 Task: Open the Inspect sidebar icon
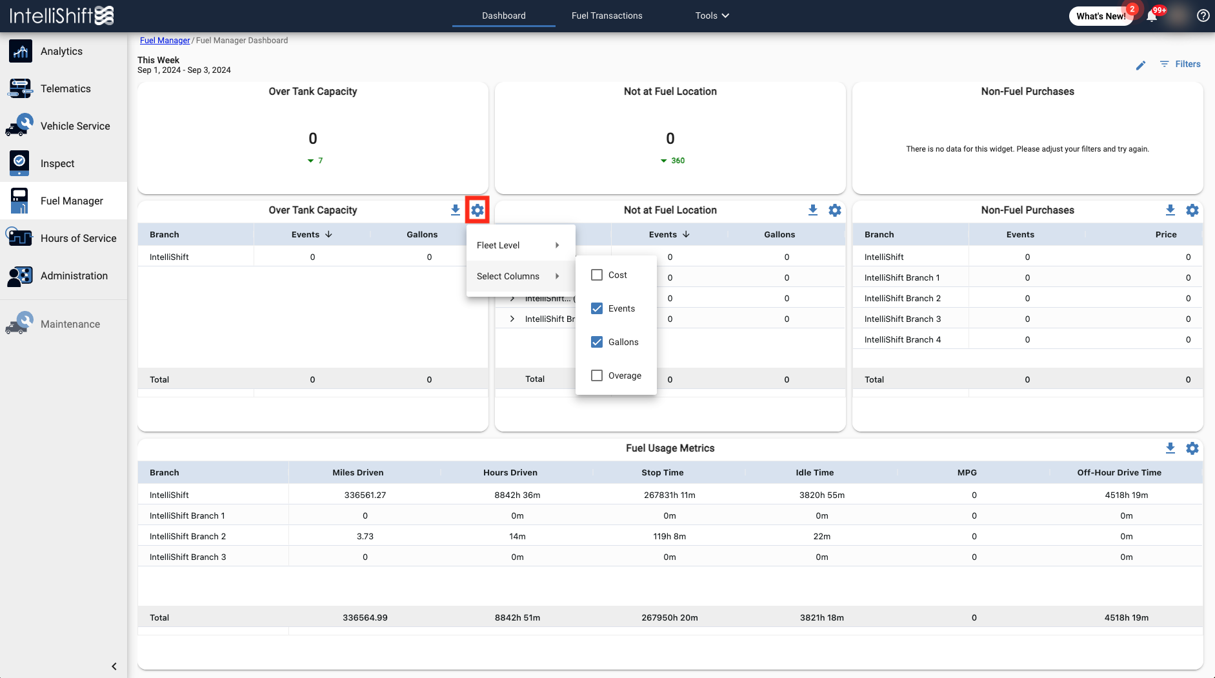point(20,163)
